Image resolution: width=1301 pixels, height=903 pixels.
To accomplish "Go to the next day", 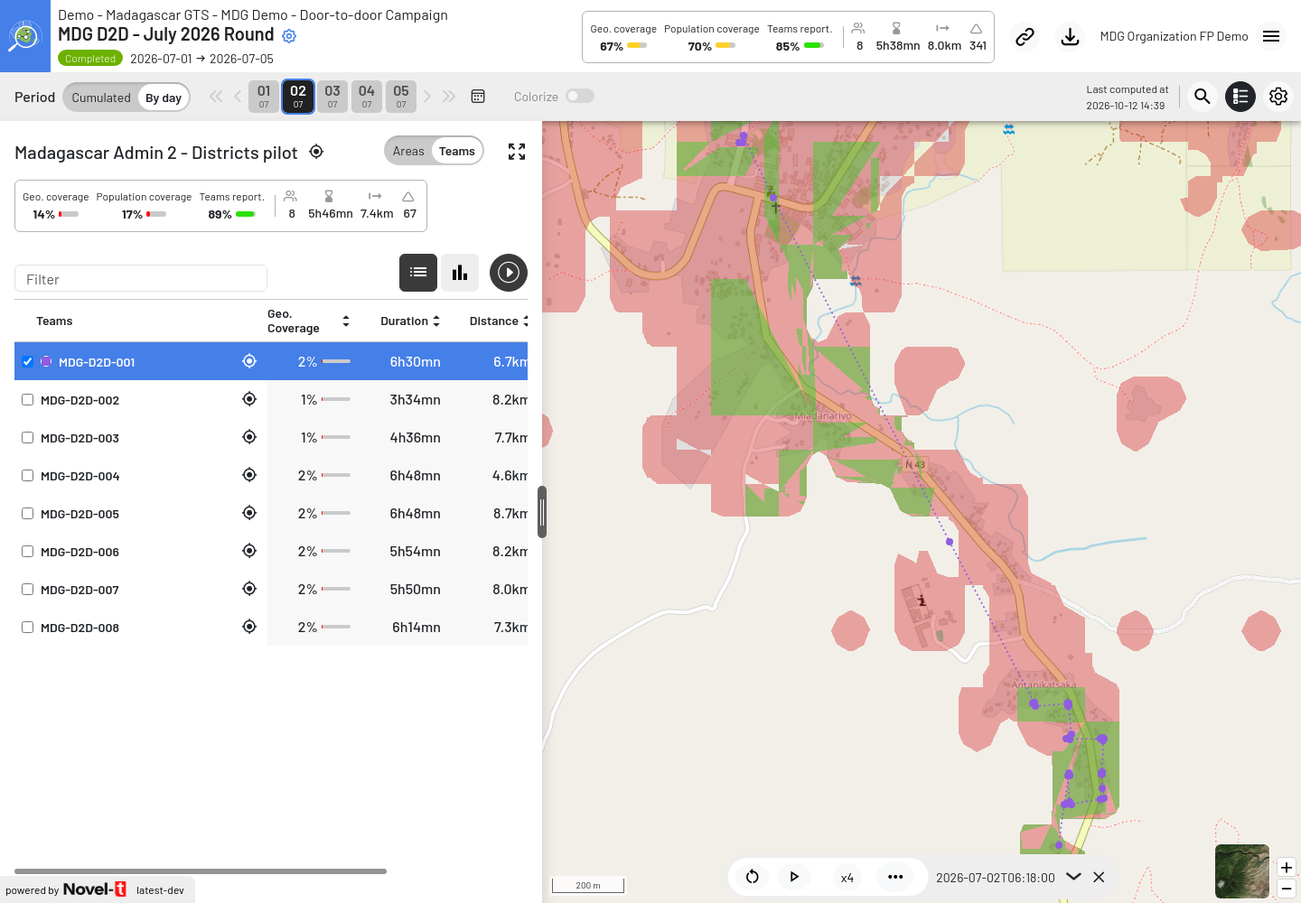I will tap(427, 97).
